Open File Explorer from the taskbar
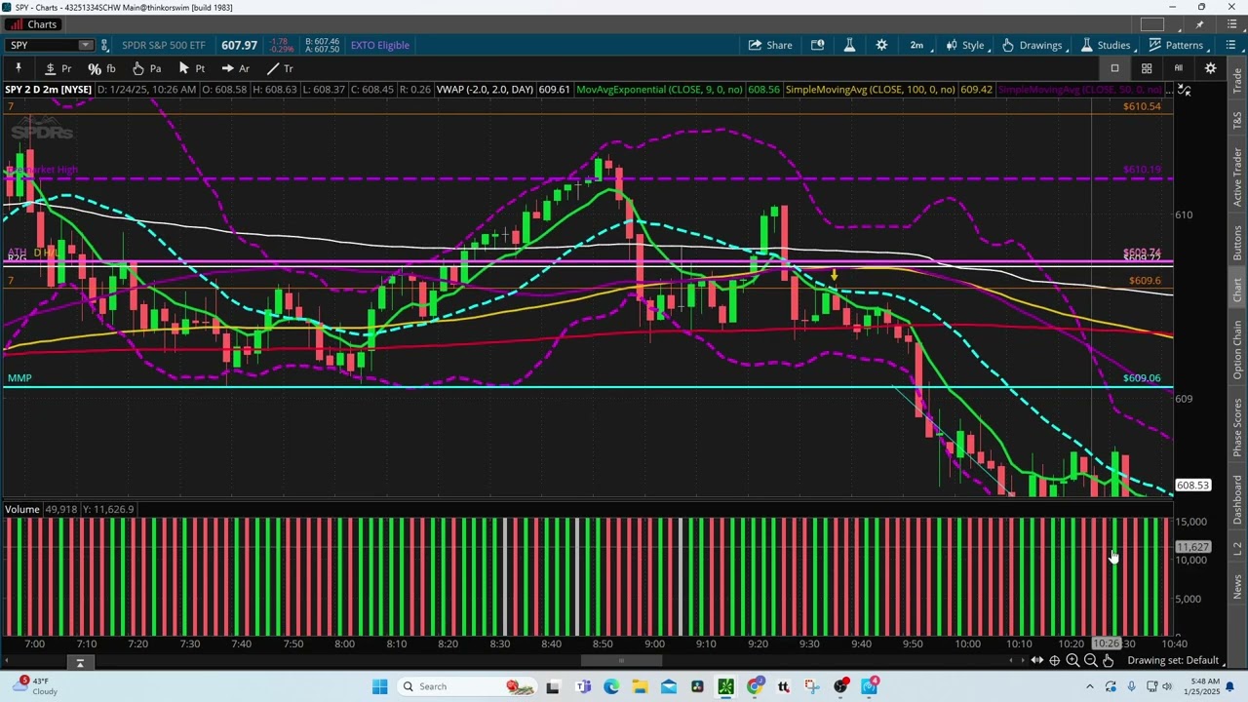1248x702 pixels. point(640,686)
